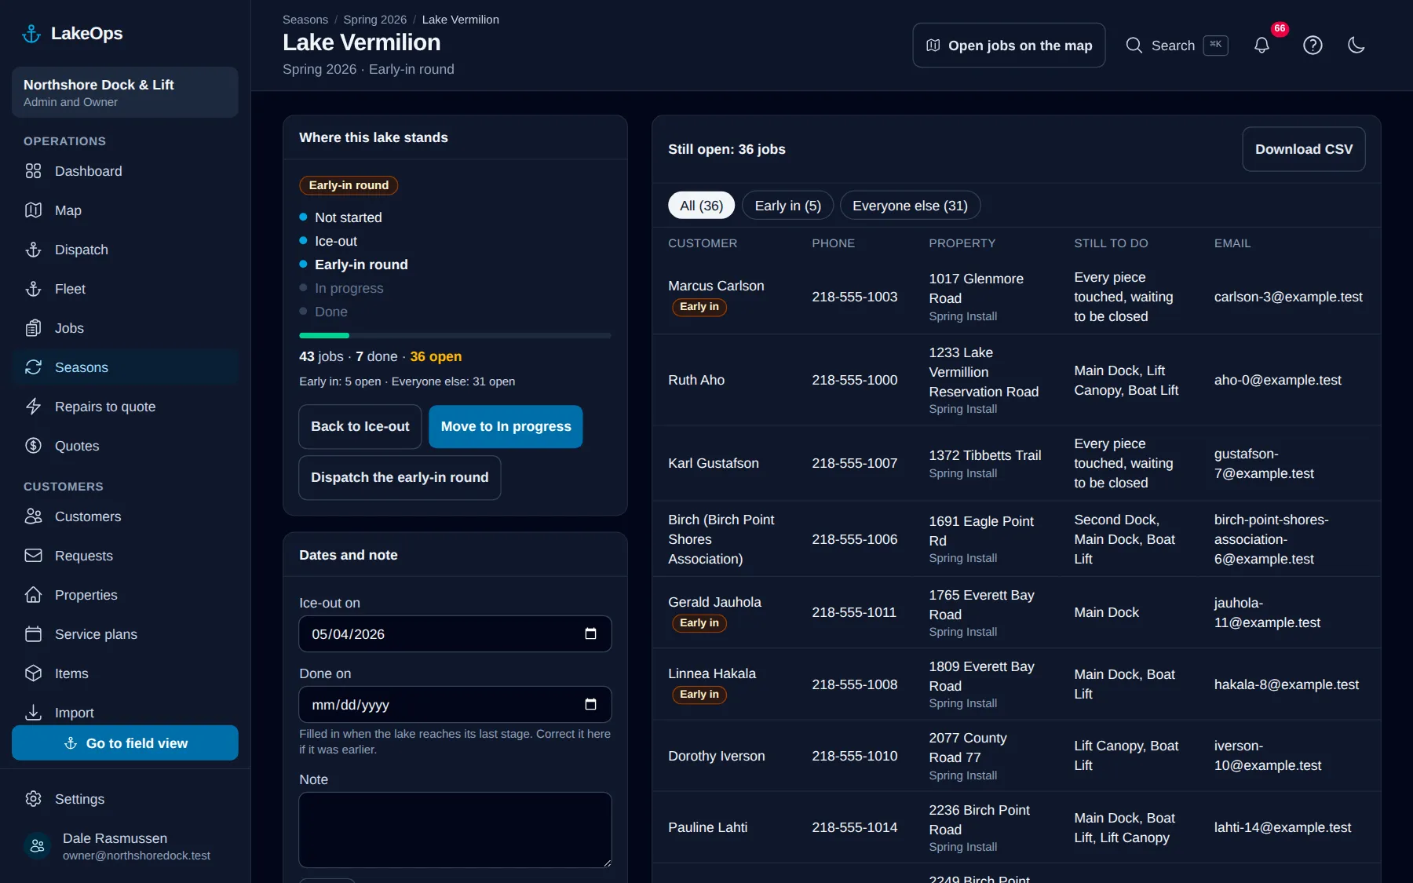
Task: Open the Dashboard grid icon
Action: pos(33,171)
